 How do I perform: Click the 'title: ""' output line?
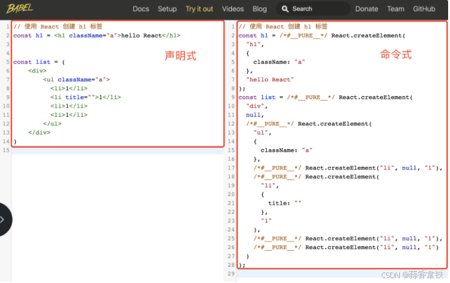click(x=285, y=203)
